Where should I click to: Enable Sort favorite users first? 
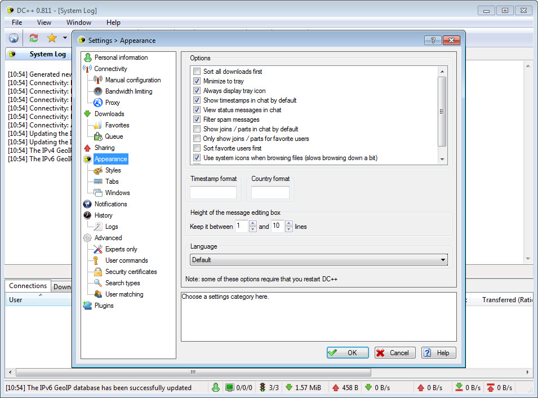pos(197,148)
